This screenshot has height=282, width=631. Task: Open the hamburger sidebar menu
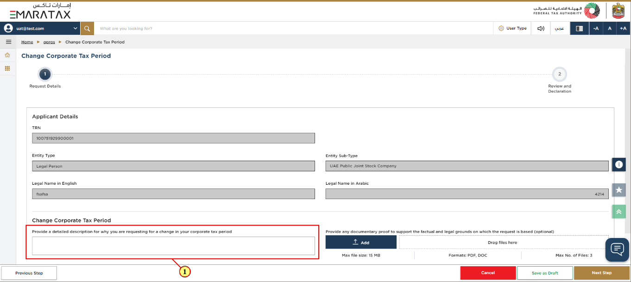pos(8,42)
